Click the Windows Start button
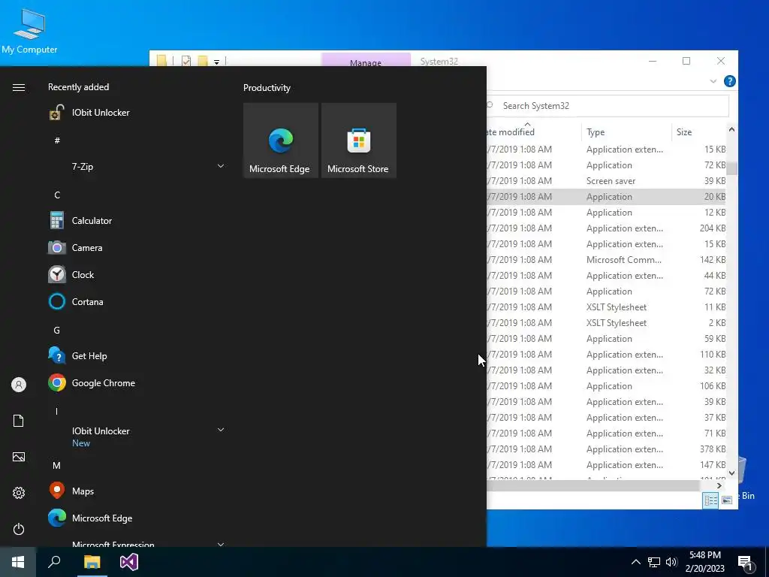 (18, 562)
